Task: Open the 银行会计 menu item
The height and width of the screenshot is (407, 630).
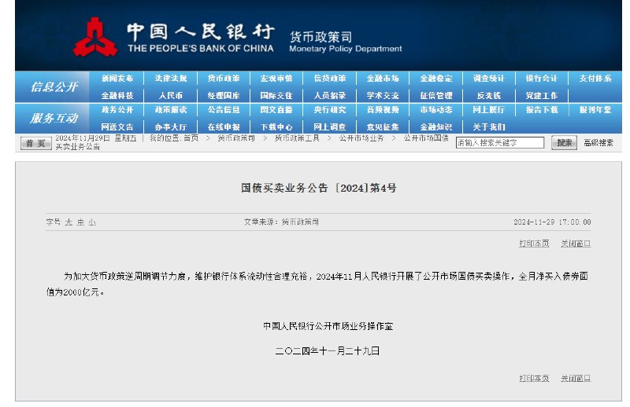Action: click(542, 79)
